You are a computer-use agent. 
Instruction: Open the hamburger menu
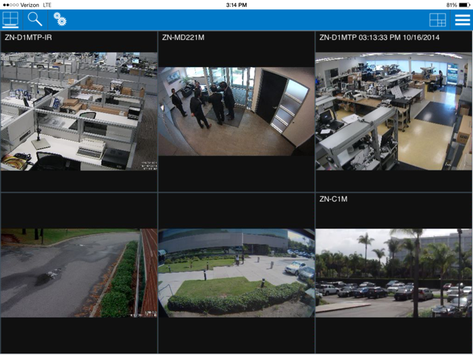pos(462,20)
